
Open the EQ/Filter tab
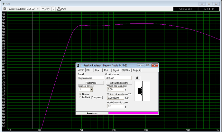click(x=126, y=70)
